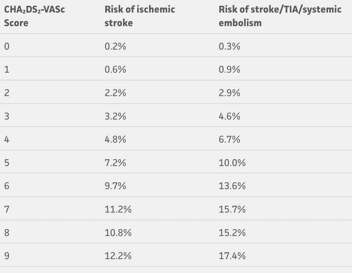Click the 10.8% ischemic stroke value
The height and width of the screenshot is (273, 352).
click(x=118, y=233)
